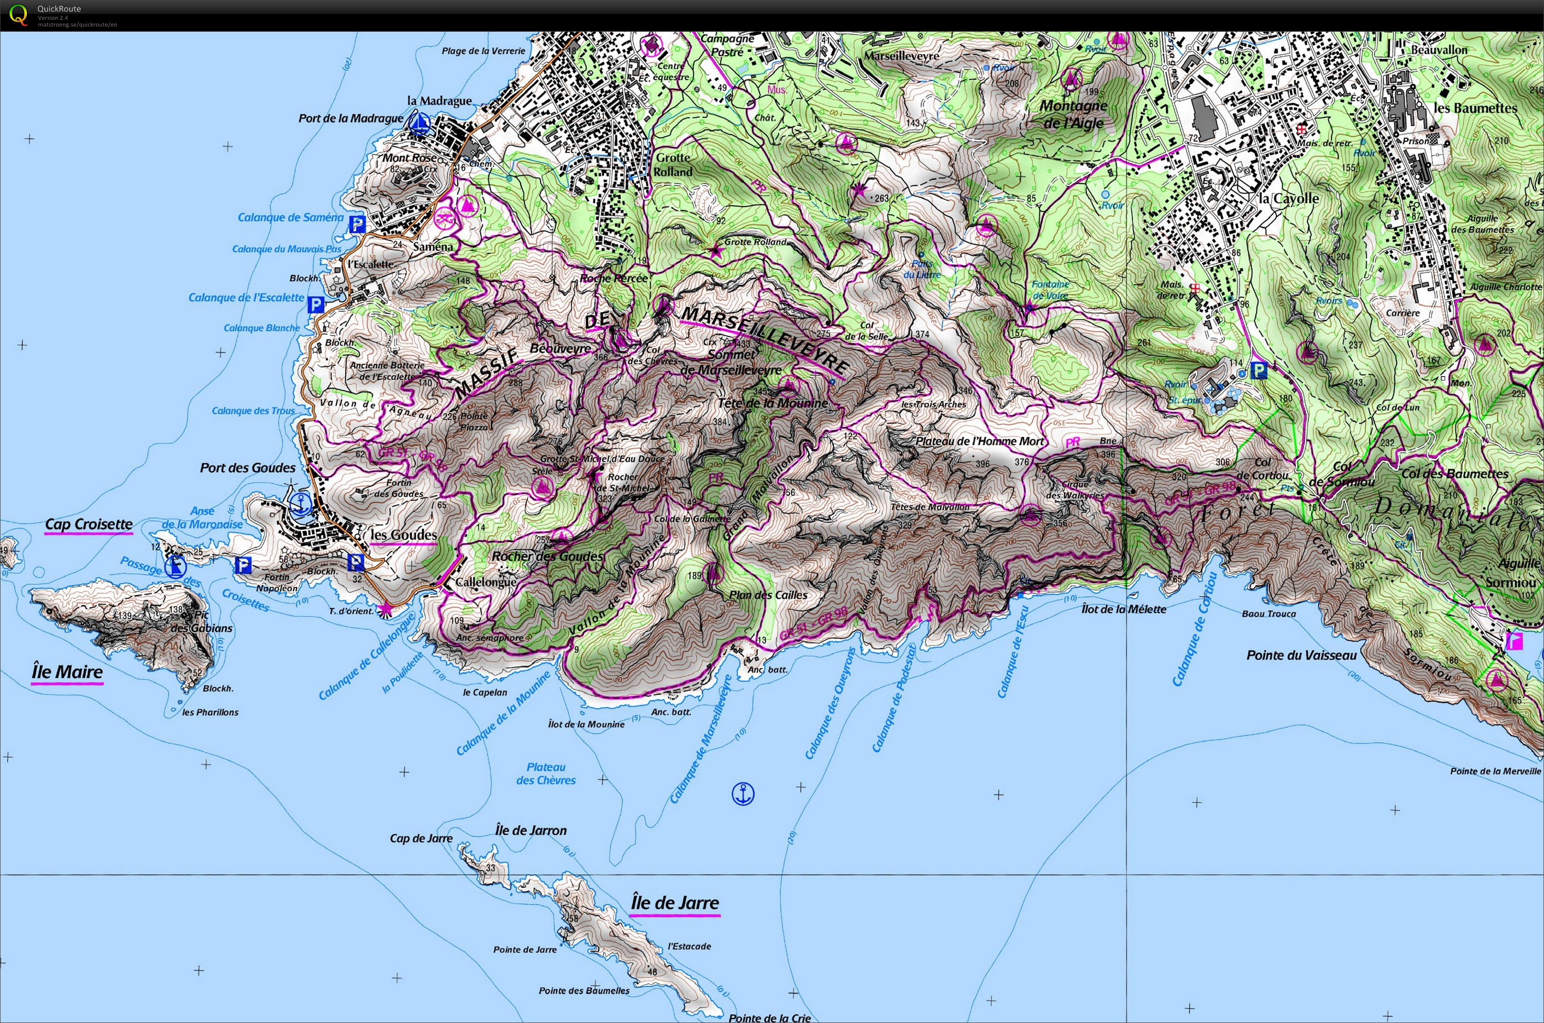Screen dimensions: 1544x1023
Task: Click circled triangle marker above Tête de la Mounine
Action: click(788, 383)
